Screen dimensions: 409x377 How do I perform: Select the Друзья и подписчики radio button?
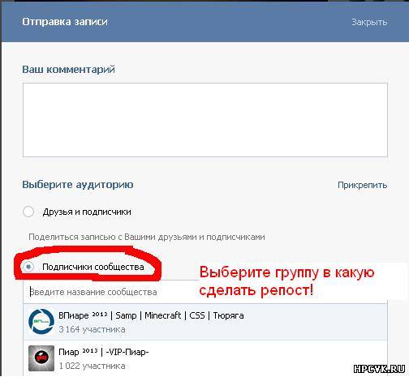click(28, 212)
